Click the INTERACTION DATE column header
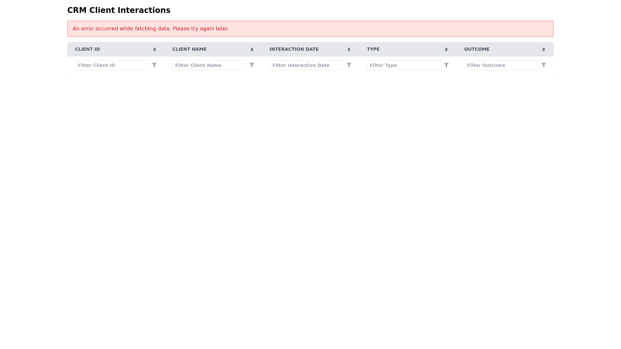Screen dimensions: 621x349 pos(294,49)
